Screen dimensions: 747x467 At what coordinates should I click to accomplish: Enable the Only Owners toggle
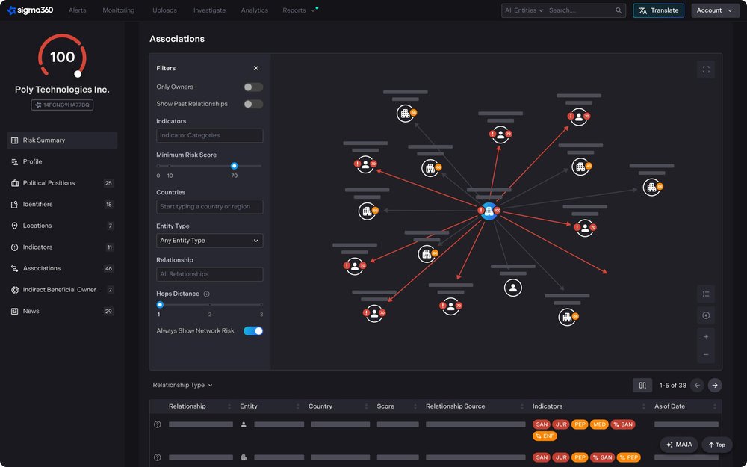[x=252, y=87]
